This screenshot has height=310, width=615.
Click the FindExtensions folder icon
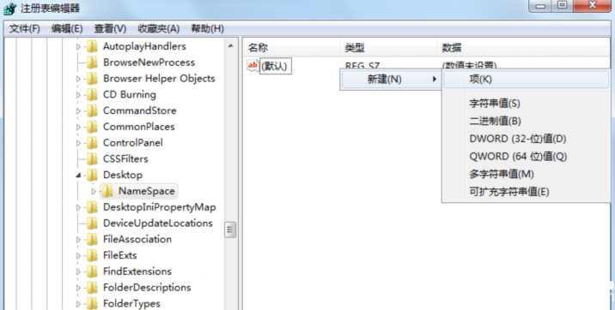point(92,271)
